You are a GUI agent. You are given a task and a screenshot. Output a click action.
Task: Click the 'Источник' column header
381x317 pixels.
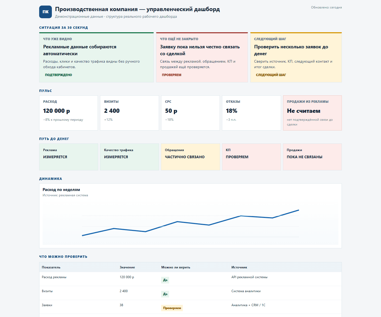(x=239, y=267)
